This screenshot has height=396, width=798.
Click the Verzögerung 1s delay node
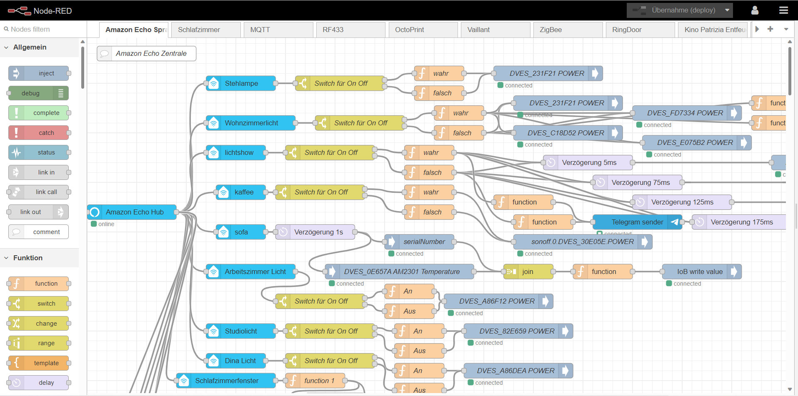point(315,232)
